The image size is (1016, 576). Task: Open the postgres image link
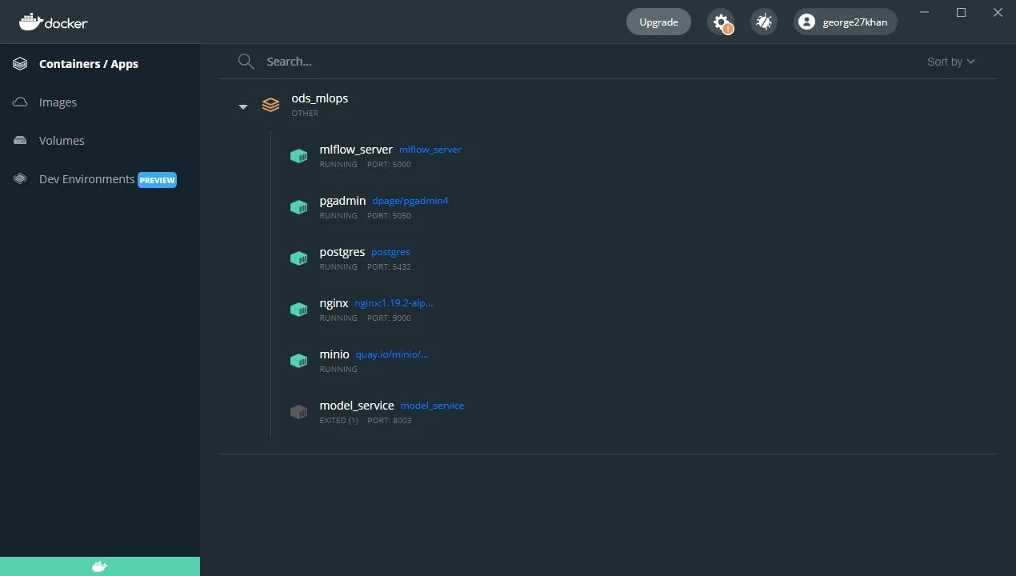click(390, 252)
